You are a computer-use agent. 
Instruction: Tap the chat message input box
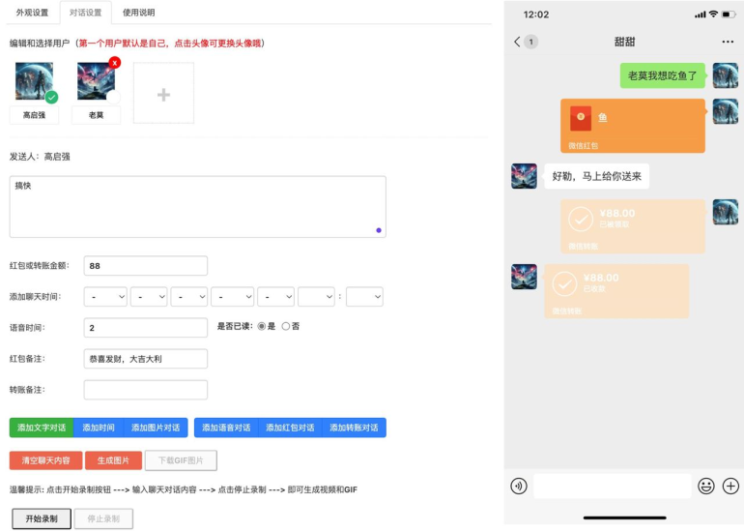click(612, 486)
